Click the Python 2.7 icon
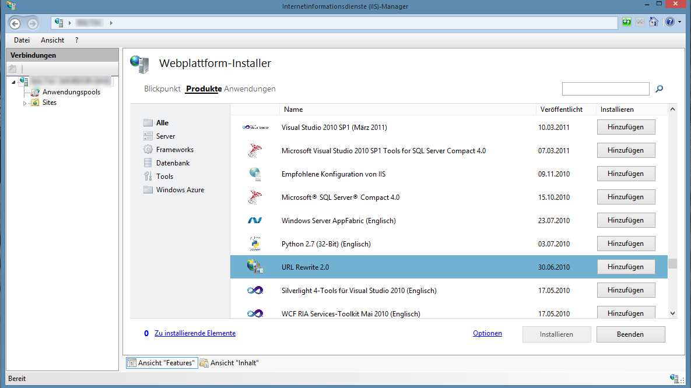This screenshot has height=388, width=691. click(255, 244)
